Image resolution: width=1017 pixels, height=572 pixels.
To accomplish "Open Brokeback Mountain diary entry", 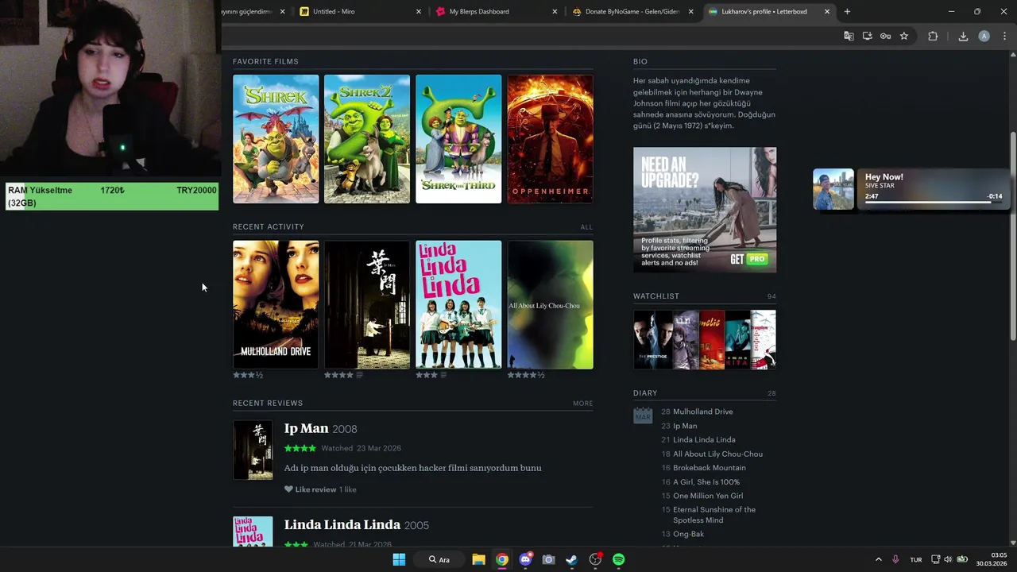I will tap(710, 467).
